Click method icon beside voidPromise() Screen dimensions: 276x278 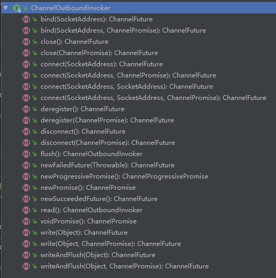[x=26, y=221]
